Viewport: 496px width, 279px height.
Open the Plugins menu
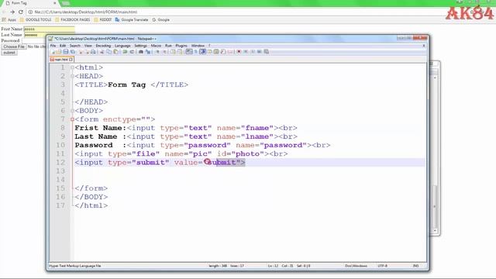tap(181, 46)
